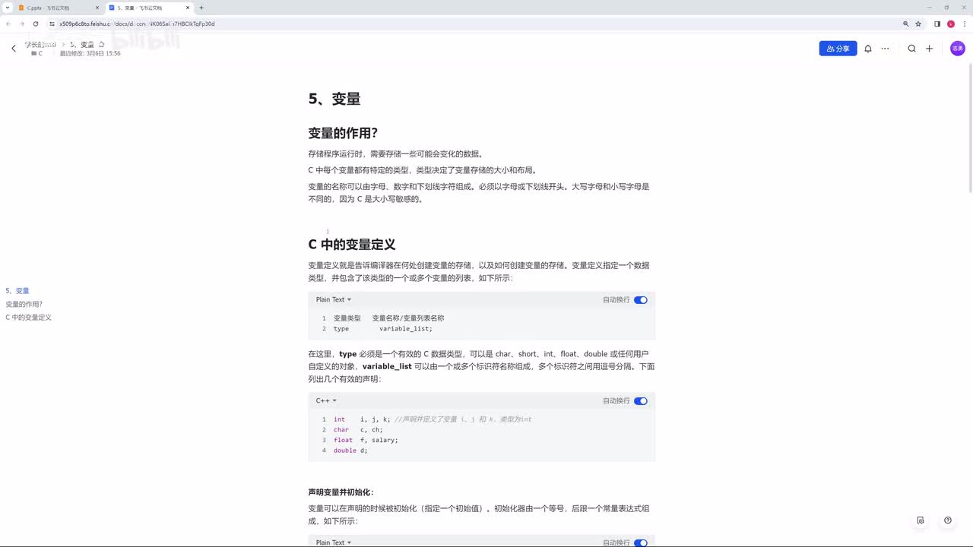Open the more options ellipsis menu
The image size is (973, 547).
(885, 49)
